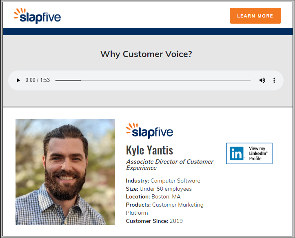This screenshot has width=295, height=238.
Task: Click the Location: Boston, MA line
Action: click(x=153, y=196)
